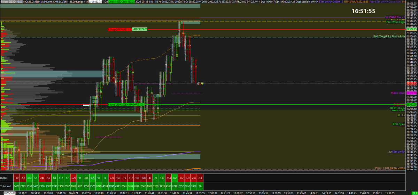This screenshot has height=195, width=418.
Task: Select the 'RTH Open' level label
Action: click(399, 124)
